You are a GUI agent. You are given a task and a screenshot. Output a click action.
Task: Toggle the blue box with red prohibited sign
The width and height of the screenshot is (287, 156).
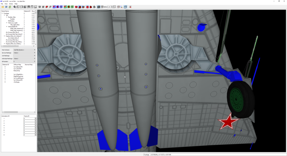coord(54,7)
